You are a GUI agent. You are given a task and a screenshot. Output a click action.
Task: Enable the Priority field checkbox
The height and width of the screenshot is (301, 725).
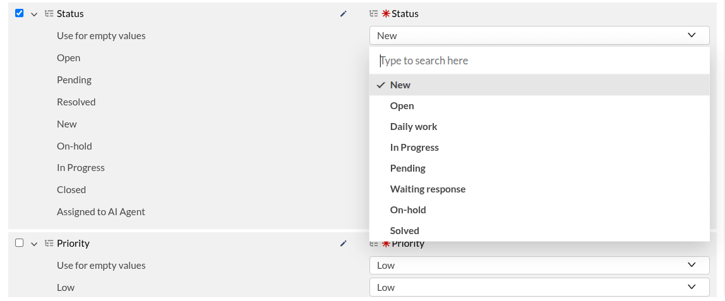pyautogui.click(x=20, y=243)
